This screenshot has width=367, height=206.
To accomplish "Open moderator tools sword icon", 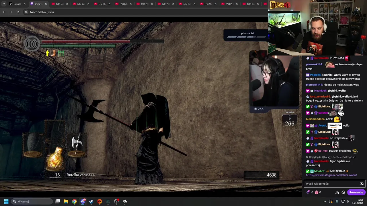I will pos(337,192).
